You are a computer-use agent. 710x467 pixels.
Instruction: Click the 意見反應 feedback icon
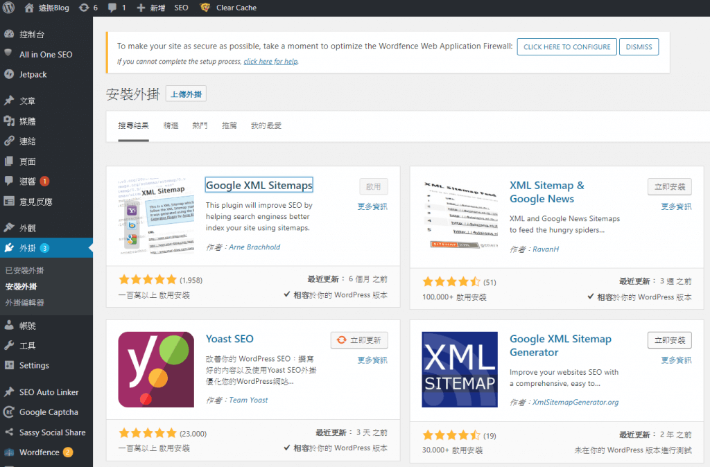(9, 202)
